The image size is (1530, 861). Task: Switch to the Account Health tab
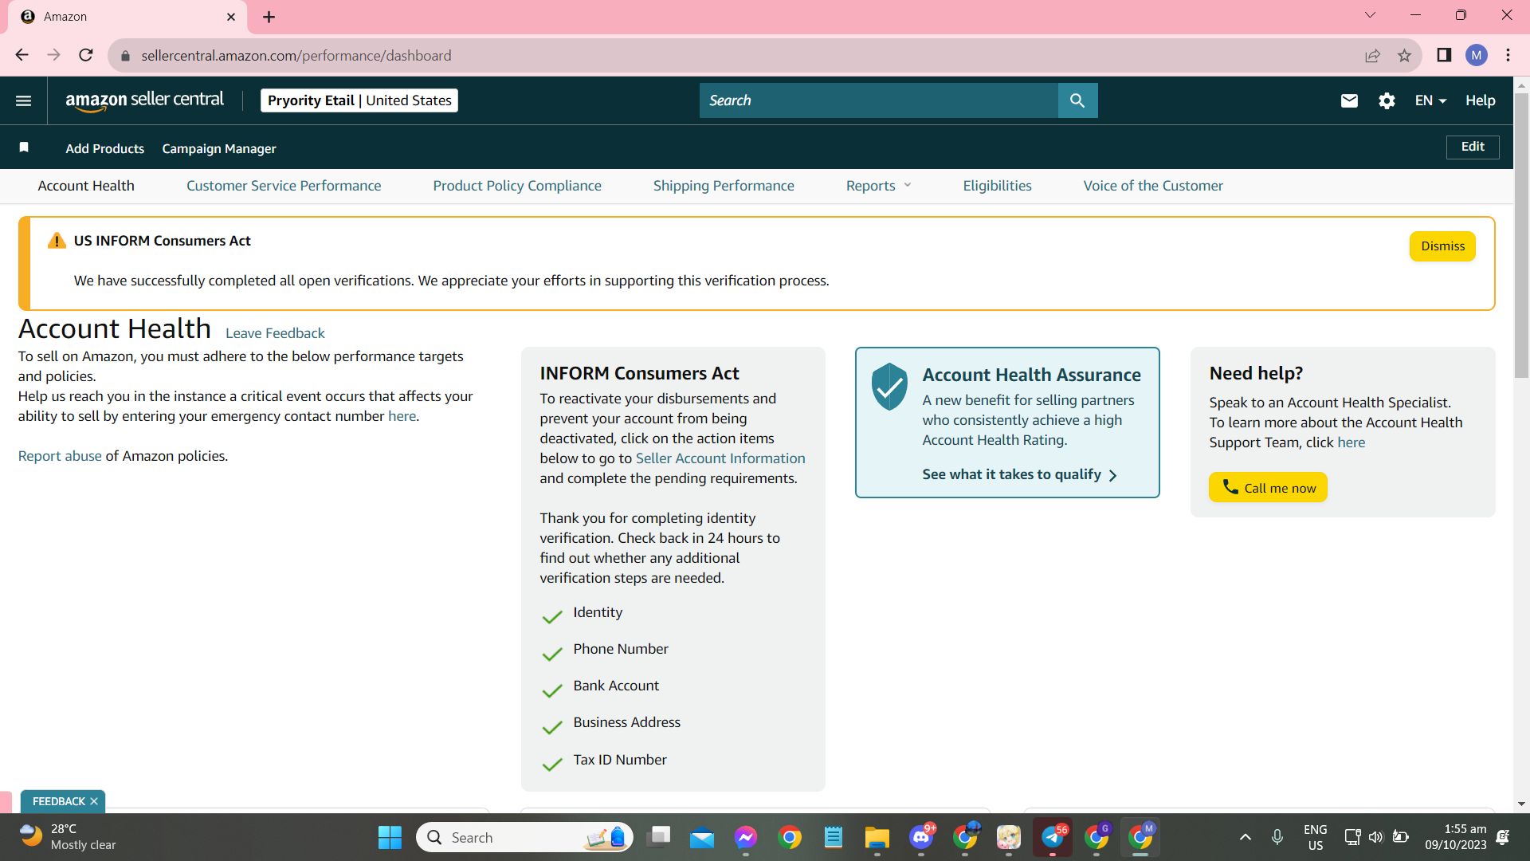point(86,186)
